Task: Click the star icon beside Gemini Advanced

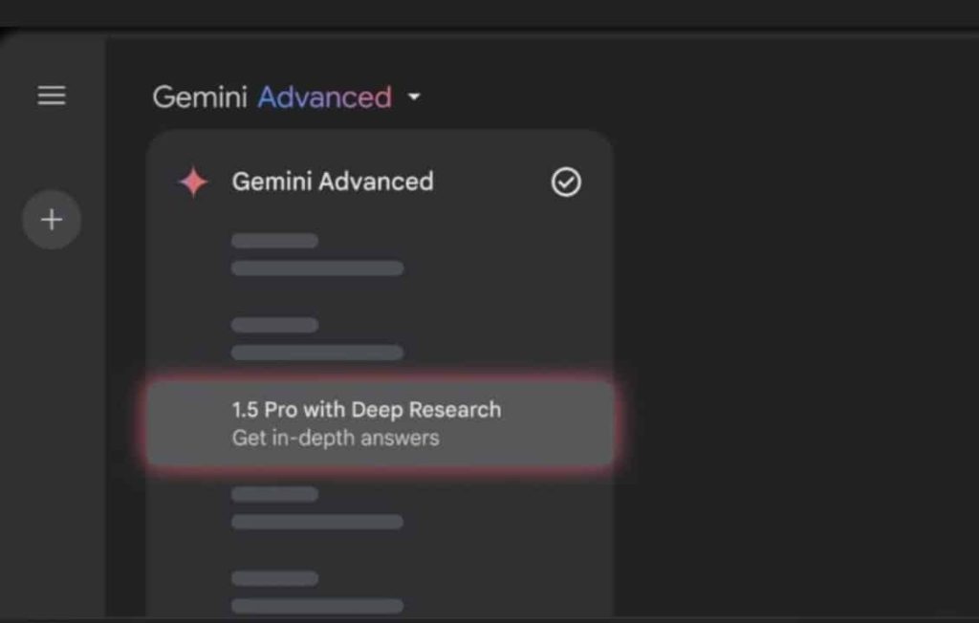Action: [x=192, y=182]
